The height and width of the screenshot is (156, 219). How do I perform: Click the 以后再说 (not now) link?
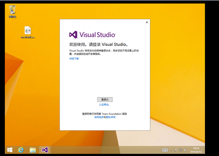point(104,105)
